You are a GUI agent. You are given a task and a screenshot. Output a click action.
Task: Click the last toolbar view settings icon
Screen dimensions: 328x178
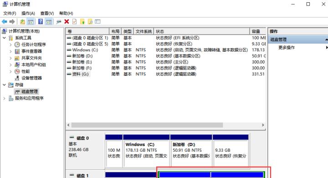click(x=97, y=21)
